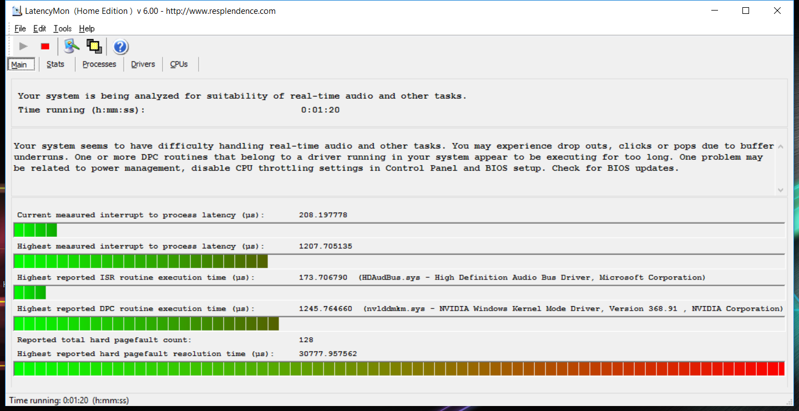Click the nvlddmkm.sys NVIDIA driver description text

click(x=573, y=308)
